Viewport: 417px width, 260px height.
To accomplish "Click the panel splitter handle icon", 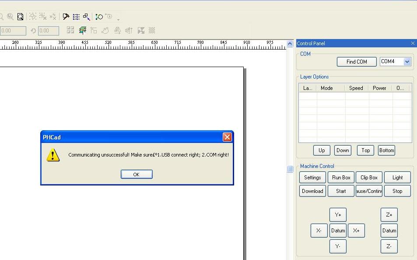I will click(290, 169).
